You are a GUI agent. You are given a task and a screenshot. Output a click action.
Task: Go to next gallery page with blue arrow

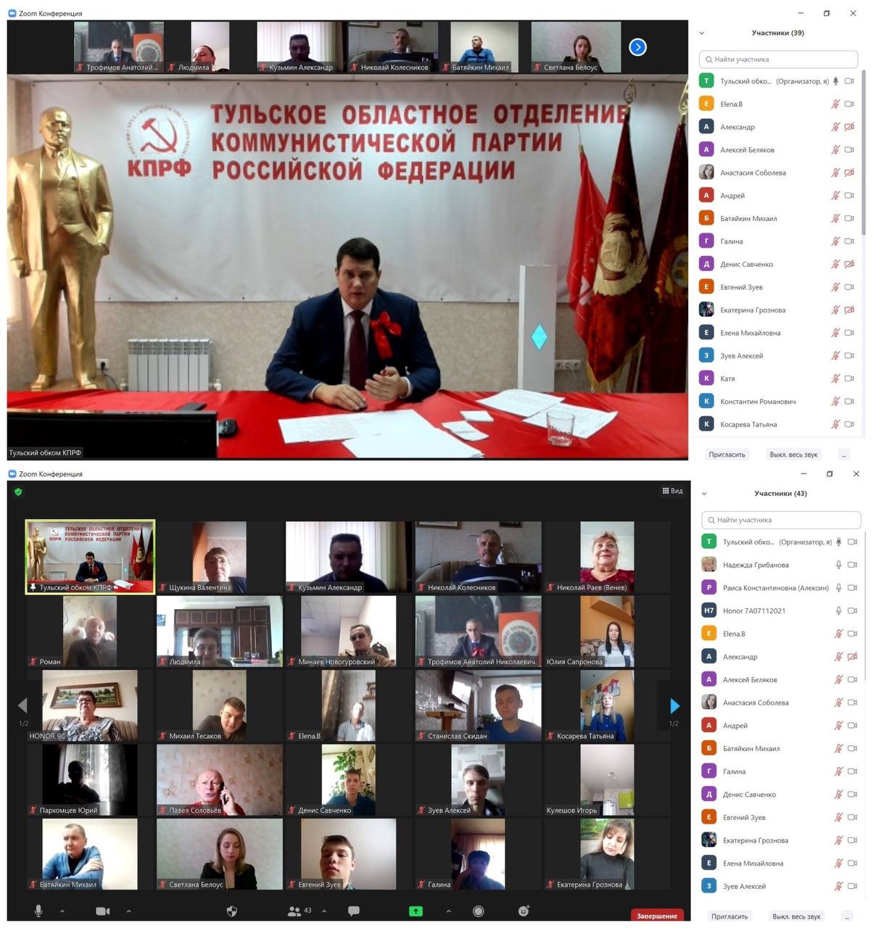click(674, 705)
